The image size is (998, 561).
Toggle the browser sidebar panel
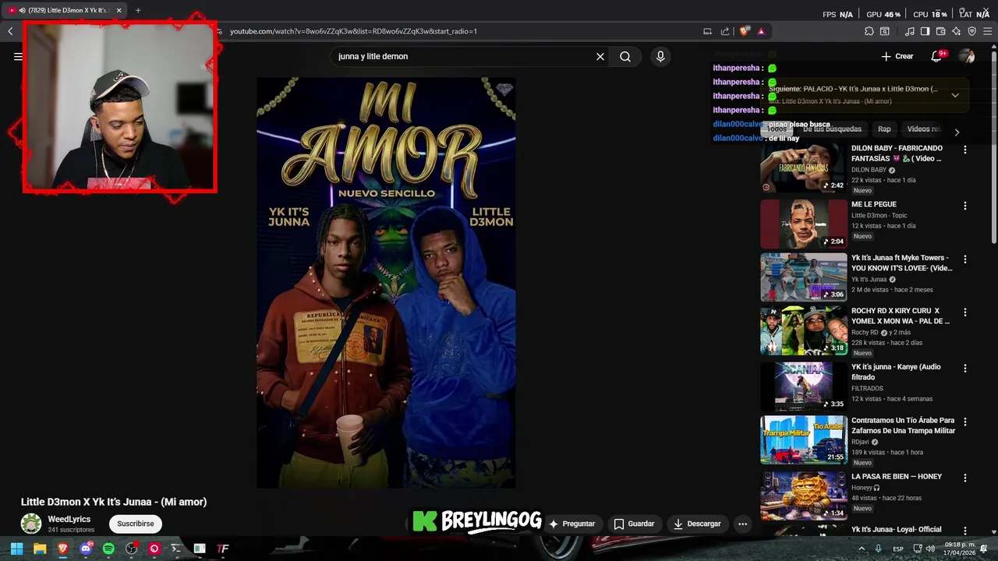pyautogui.click(x=925, y=31)
